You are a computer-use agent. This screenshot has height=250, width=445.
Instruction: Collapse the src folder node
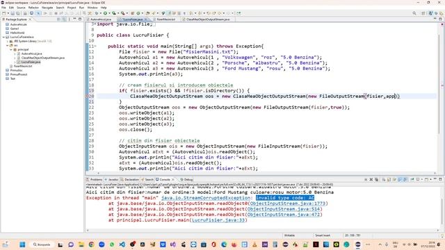8,45
